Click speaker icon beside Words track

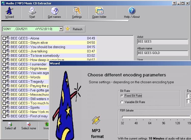pyautogui.click(x=8, y=77)
